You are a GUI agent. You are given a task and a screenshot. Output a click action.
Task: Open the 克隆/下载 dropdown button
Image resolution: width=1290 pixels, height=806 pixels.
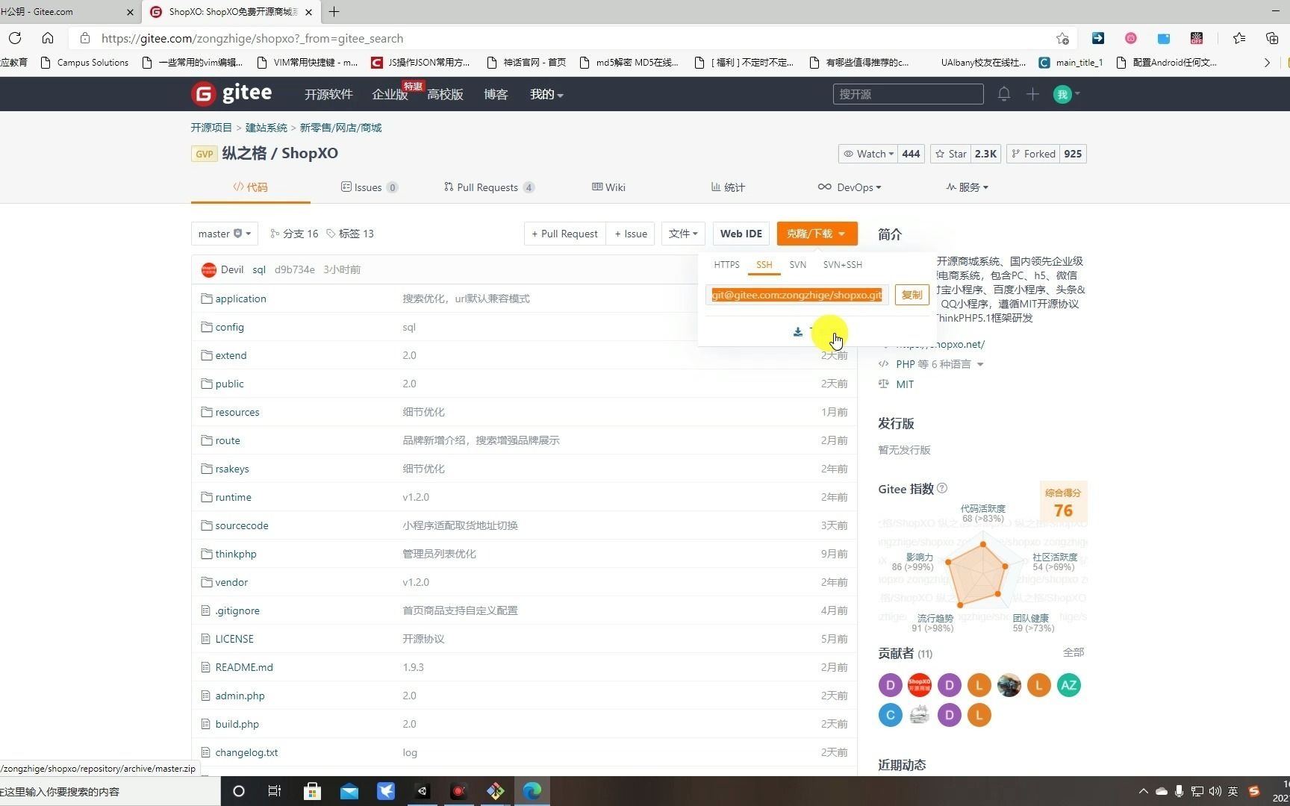817,234
